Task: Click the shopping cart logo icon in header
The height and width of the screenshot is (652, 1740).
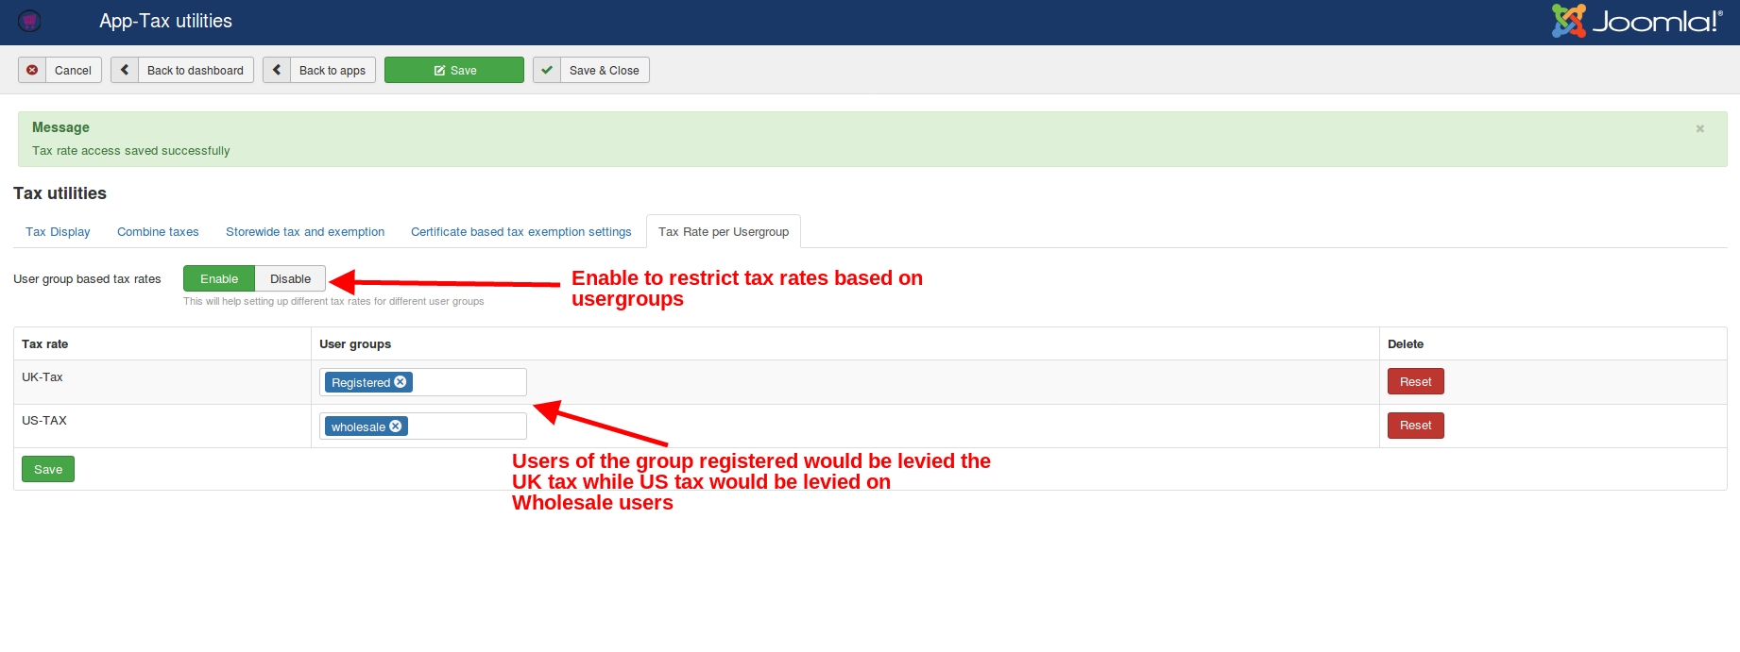Action: [x=29, y=21]
